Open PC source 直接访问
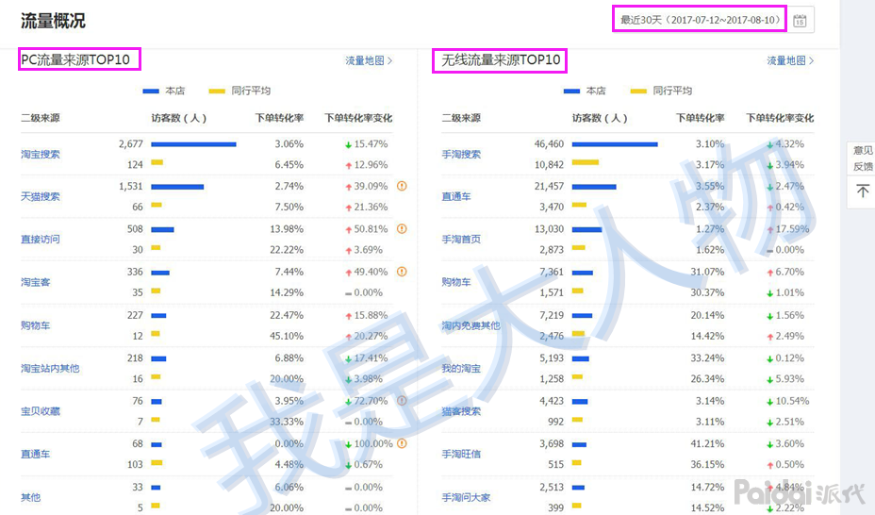This screenshot has height=515, width=875. coord(41,239)
